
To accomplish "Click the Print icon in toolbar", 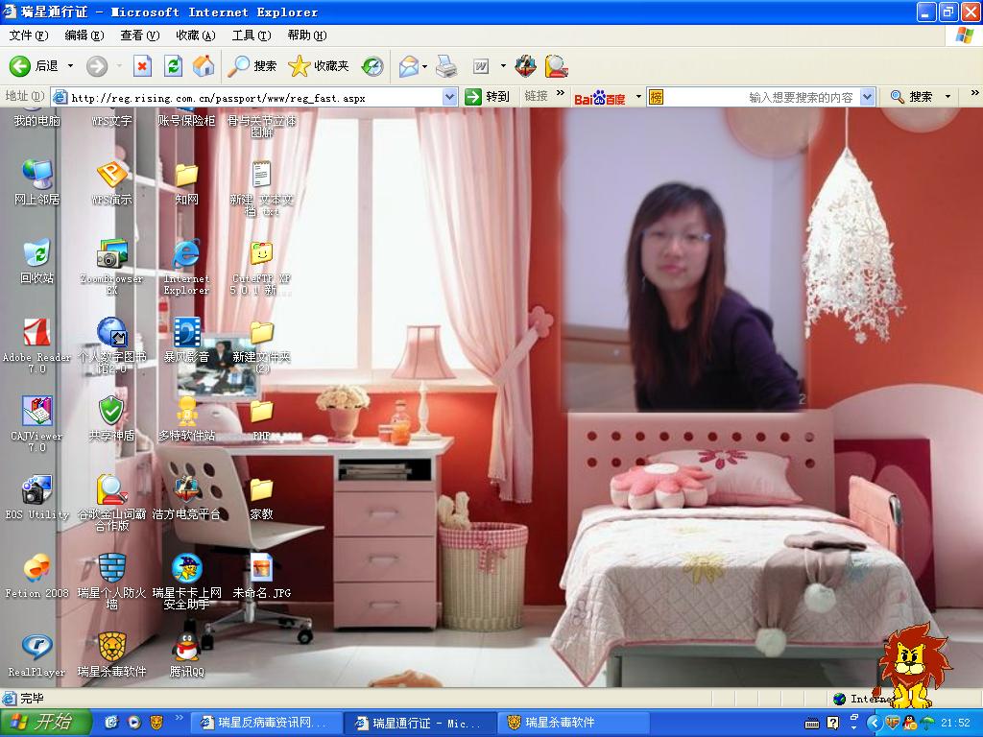I will 445,66.
